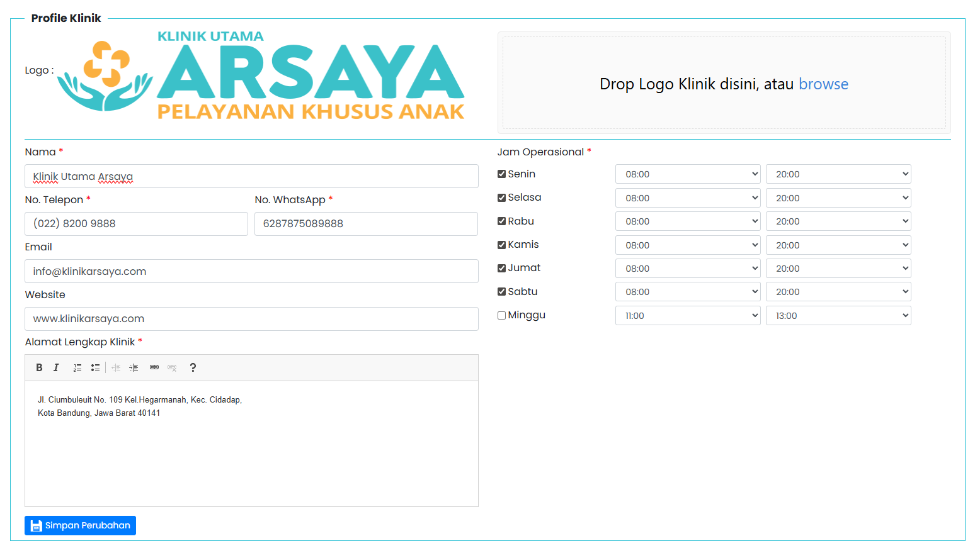The width and height of the screenshot is (975, 546).
Task: Open the Minggu opening time dropdown
Action: point(687,315)
